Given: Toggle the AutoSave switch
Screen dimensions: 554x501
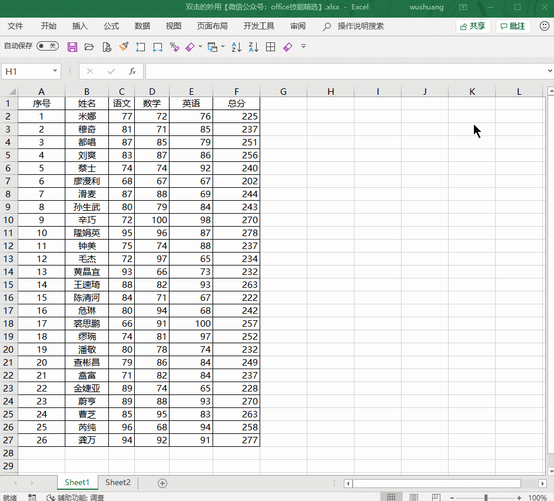Looking at the screenshot, I should [47, 46].
